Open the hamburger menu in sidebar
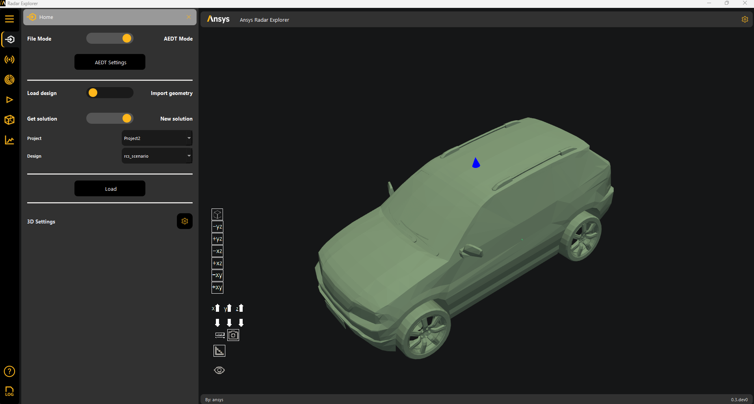The width and height of the screenshot is (754, 404). click(9, 19)
